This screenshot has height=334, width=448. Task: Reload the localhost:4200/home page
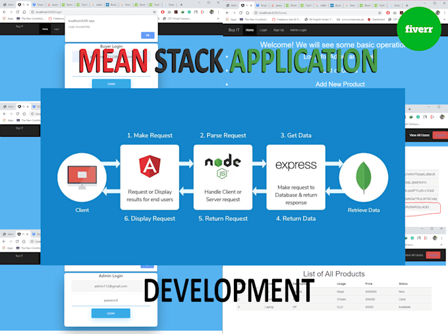240,13
